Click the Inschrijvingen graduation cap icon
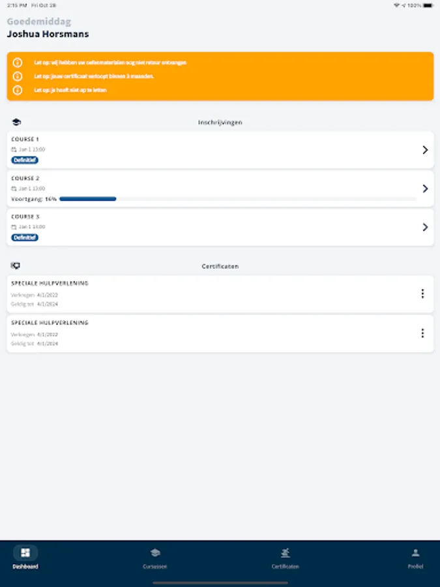440x587 pixels. pos(16,122)
